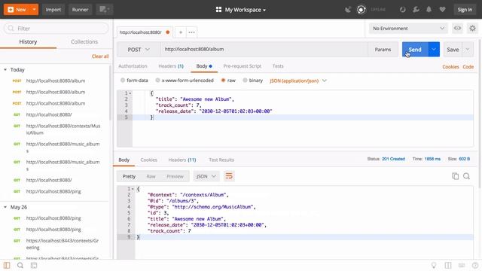482x271 pixels.
Task: Open the My Workspace dropdown
Action: pyautogui.click(x=241, y=10)
